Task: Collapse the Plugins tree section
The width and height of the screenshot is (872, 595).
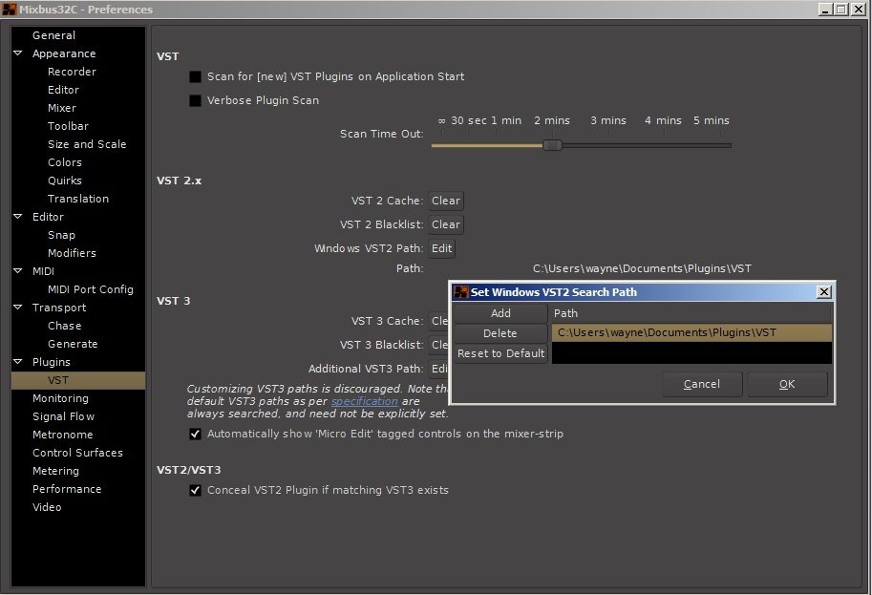Action: (x=18, y=361)
